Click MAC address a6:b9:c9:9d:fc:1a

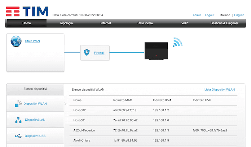click(x=125, y=110)
